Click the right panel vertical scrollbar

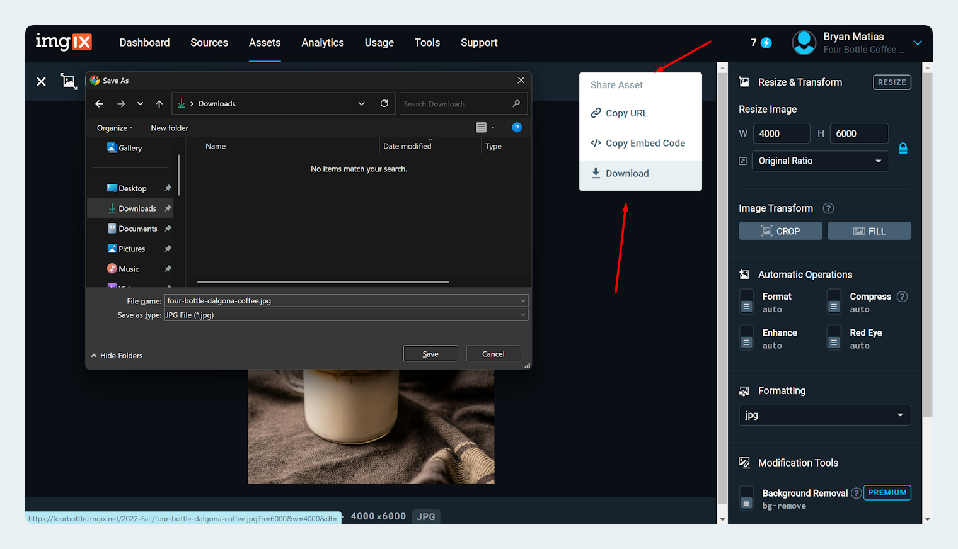point(927,252)
